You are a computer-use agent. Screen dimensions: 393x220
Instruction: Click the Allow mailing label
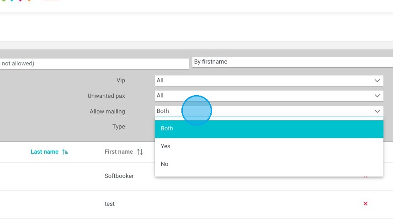(107, 112)
